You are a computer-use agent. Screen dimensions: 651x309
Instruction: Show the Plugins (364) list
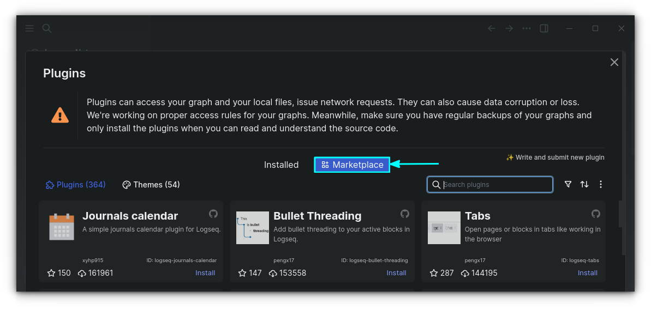(76, 185)
